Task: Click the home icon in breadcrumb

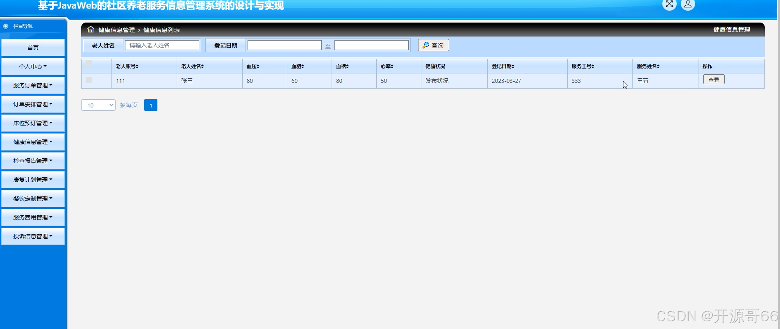Action: pos(91,30)
